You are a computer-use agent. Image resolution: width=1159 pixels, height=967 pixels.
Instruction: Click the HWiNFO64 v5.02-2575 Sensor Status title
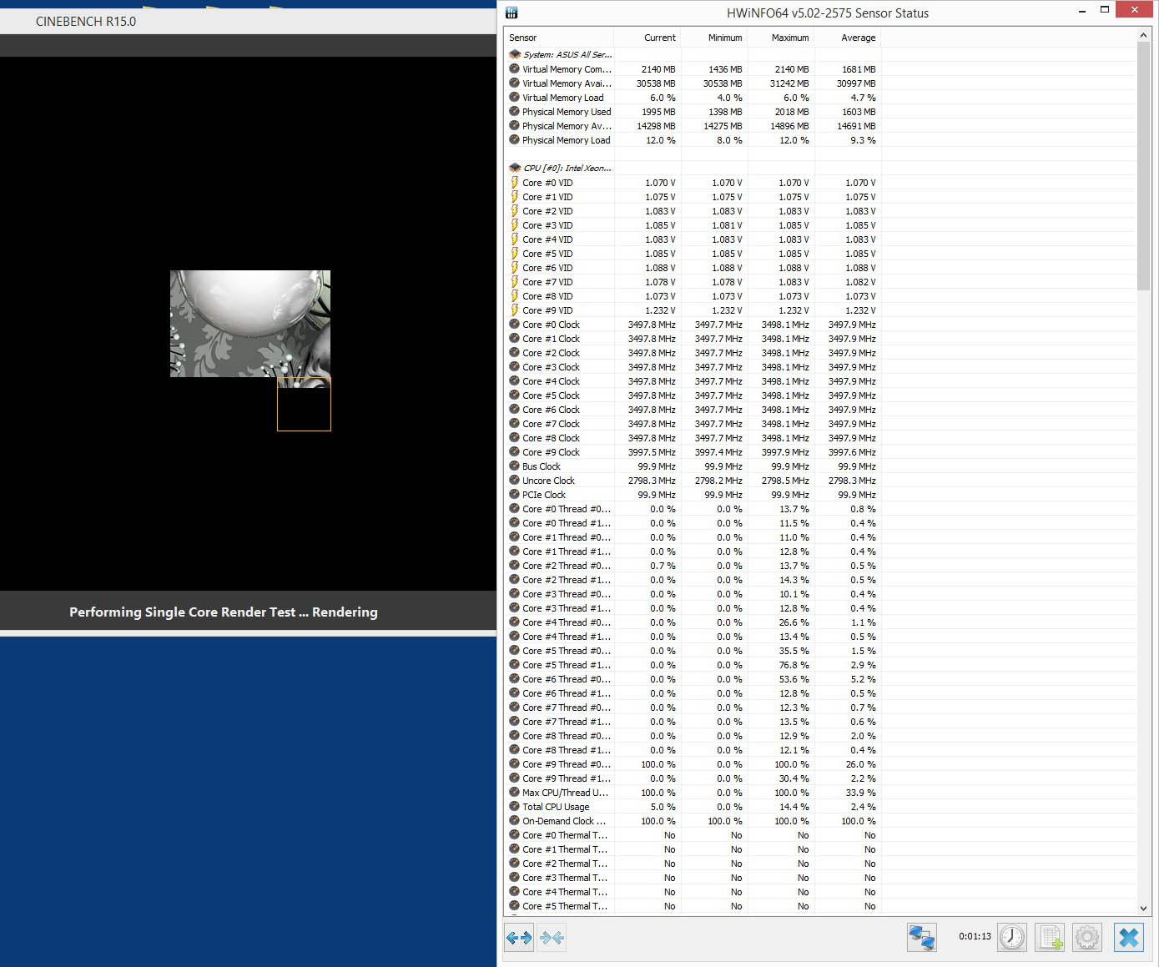coord(828,13)
